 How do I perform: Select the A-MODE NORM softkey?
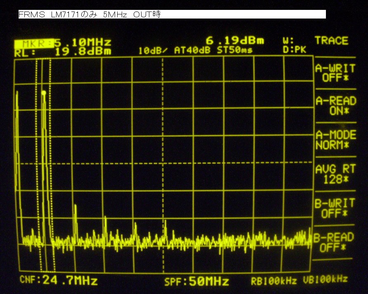tap(336, 140)
